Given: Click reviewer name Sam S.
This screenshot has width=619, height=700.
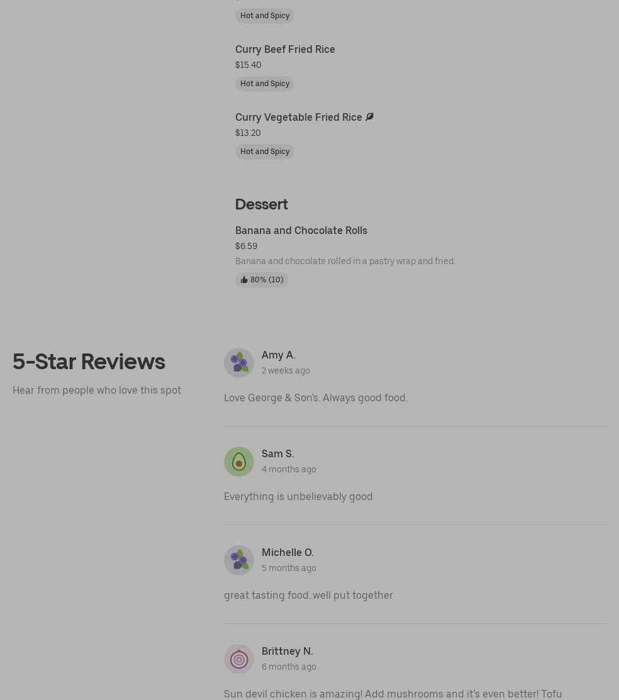Looking at the screenshot, I should [x=277, y=453].
